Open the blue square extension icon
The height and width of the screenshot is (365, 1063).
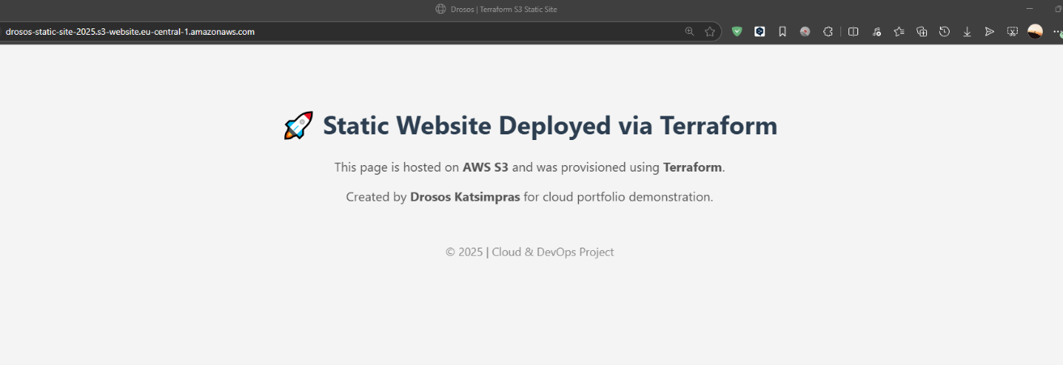pos(759,32)
